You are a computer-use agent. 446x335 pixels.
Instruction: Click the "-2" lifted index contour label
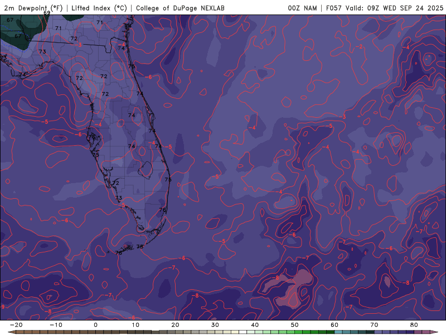(x=359, y=46)
